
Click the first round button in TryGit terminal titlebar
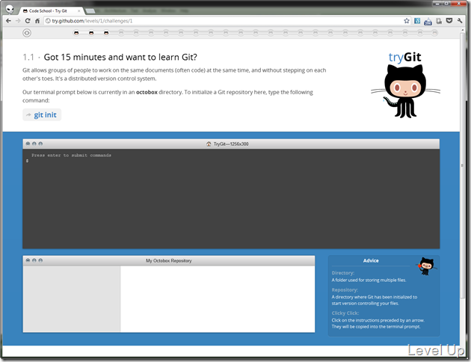28,144
